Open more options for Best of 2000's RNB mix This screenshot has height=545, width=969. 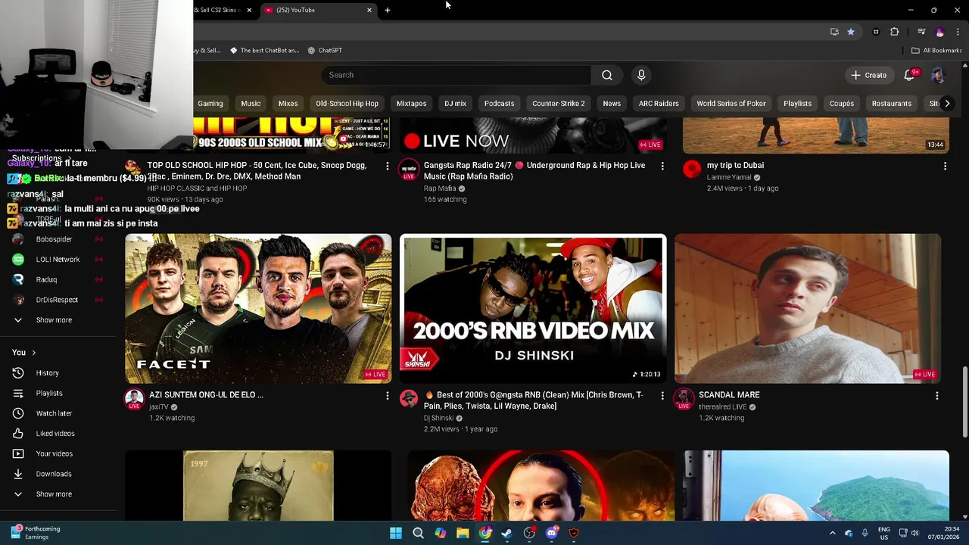pos(662,395)
